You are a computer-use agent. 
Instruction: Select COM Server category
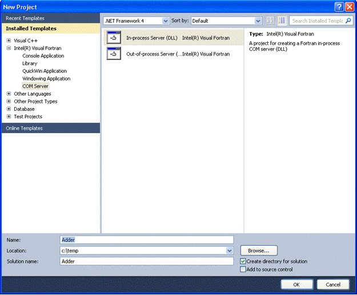35,86
